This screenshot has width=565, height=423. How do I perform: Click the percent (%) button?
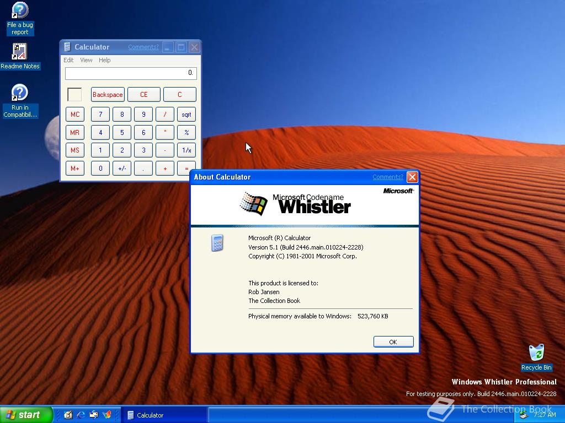[x=186, y=132]
